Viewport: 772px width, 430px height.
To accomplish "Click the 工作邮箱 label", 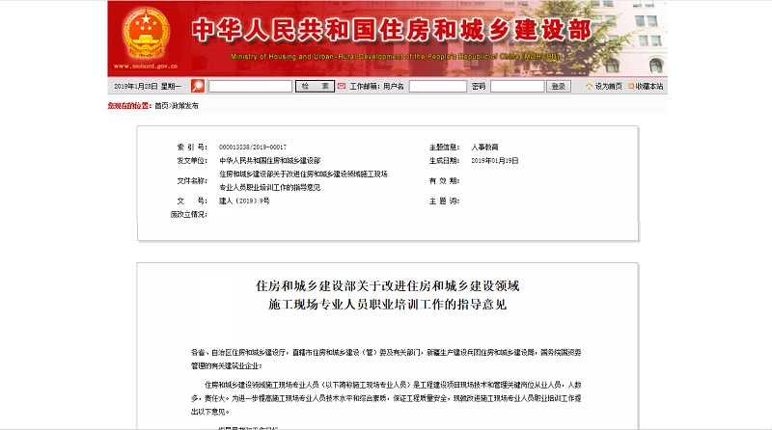I will (364, 86).
